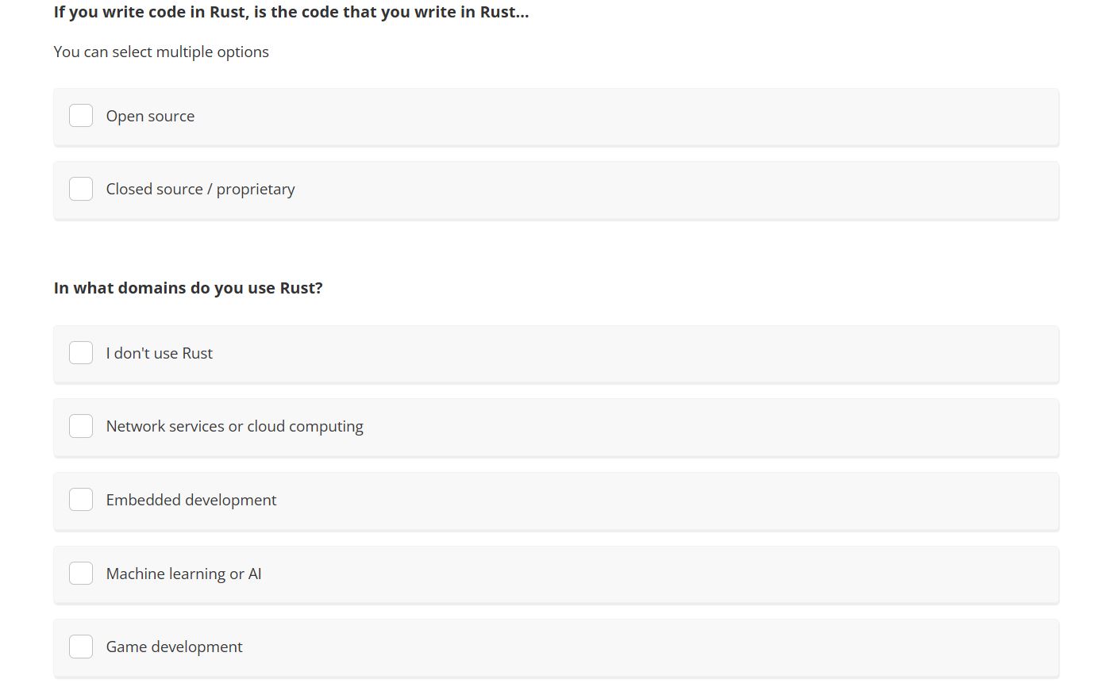
Task: Tick the Embedded development checkbox
Action: (x=81, y=500)
